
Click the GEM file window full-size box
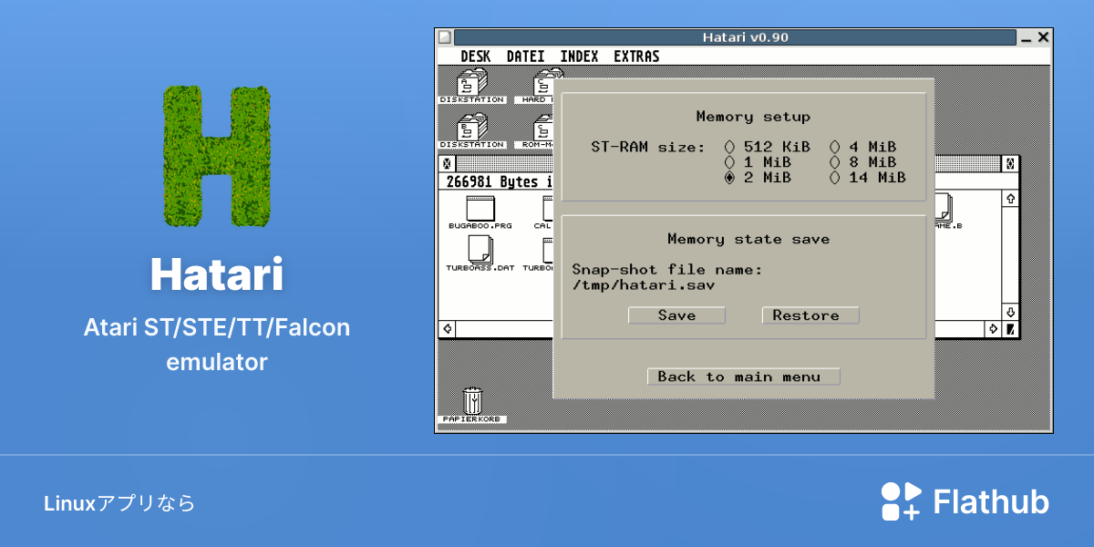tap(1010, 164)
